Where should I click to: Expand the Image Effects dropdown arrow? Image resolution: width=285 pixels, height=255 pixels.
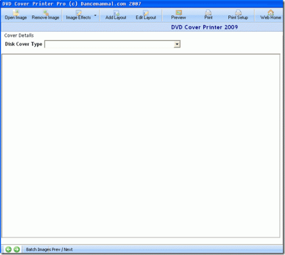click(95, 15)
